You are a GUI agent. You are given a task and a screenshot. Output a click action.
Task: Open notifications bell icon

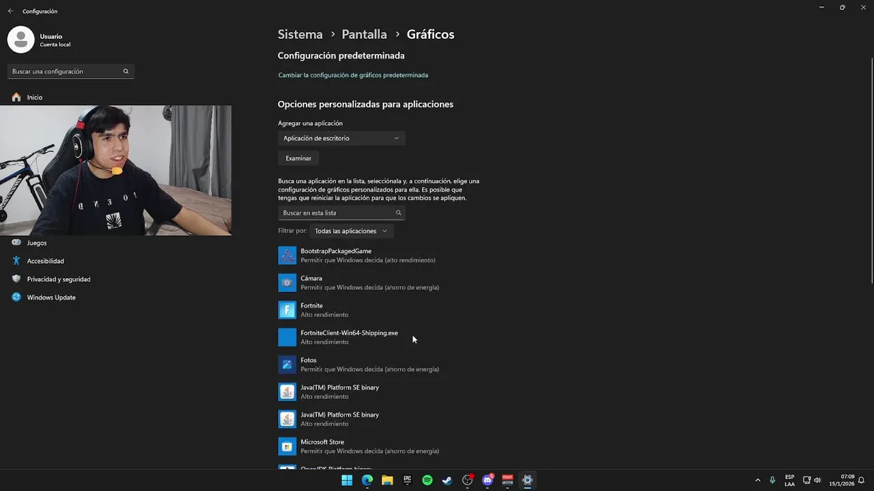(862, 480)
